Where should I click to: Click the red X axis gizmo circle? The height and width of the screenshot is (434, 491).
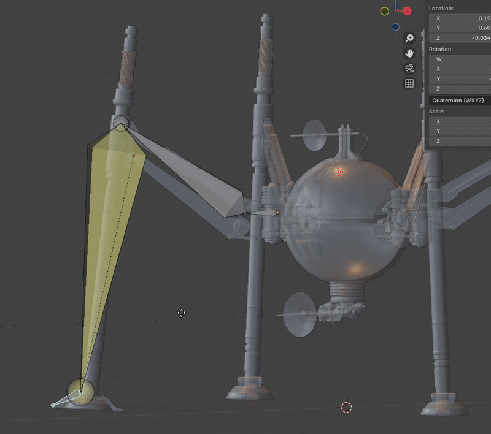[407, 11]
